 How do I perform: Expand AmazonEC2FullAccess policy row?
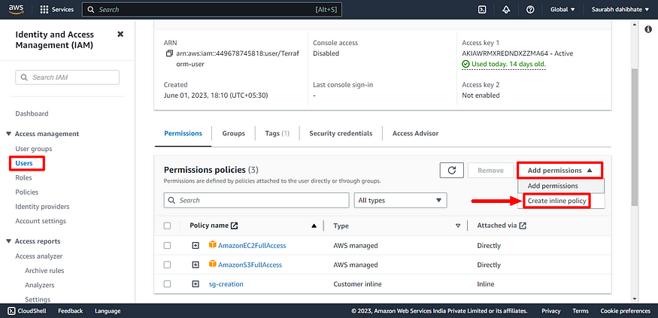pos(195,245)
